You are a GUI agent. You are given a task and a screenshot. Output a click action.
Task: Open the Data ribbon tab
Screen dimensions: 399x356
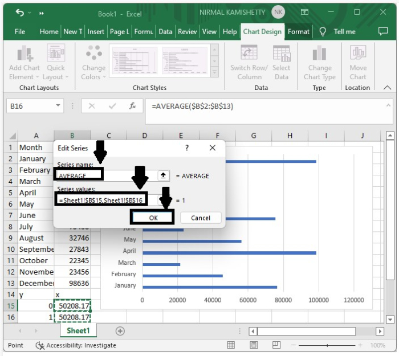point(165,31)
